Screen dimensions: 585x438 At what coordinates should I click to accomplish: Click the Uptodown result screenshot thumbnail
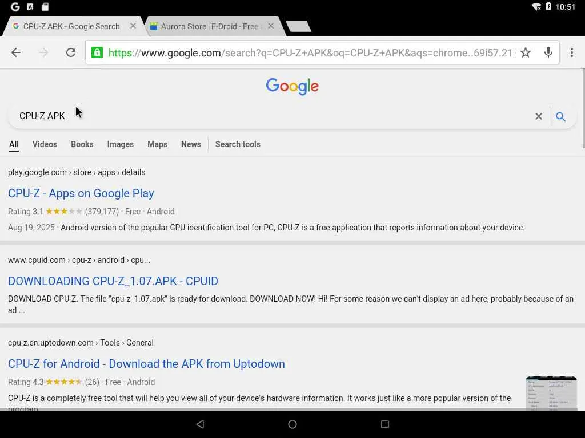point(551,394)
